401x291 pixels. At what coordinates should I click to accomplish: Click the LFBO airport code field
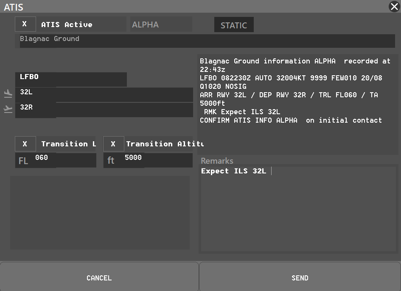point(71,80)
